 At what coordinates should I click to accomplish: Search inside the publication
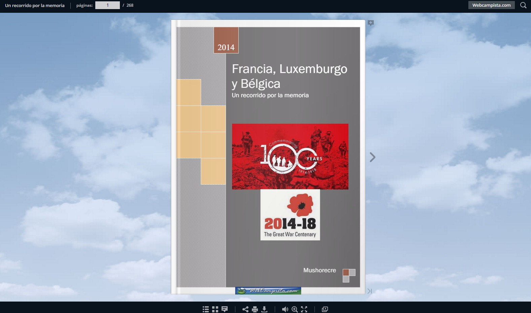(x=523, y=5)
